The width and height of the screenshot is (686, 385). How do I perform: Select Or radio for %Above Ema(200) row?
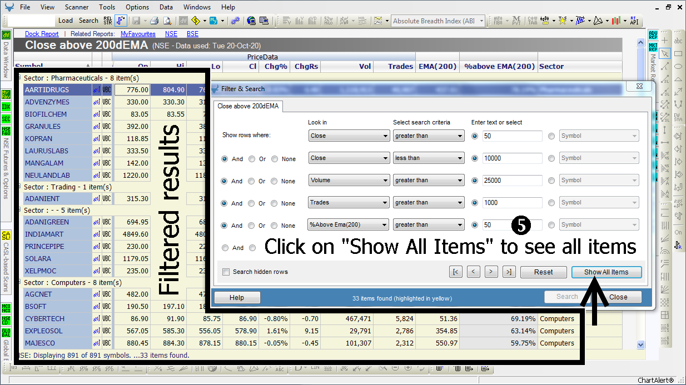252,226
